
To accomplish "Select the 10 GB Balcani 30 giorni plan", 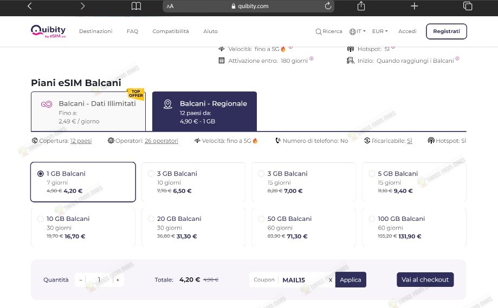I will point(83,227).
